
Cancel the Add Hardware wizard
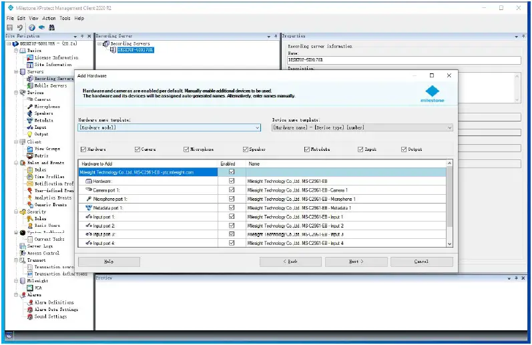422,262
